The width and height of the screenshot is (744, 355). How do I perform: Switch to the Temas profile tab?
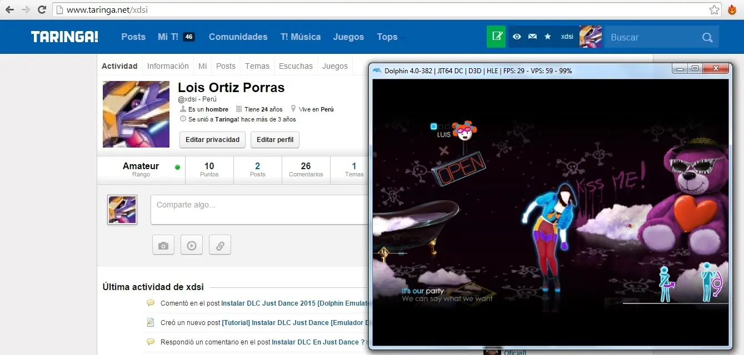click(257, 66)
